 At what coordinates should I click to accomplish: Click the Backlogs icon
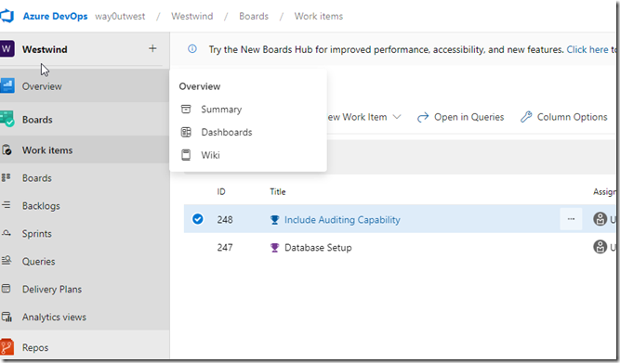tap(6, 205)
